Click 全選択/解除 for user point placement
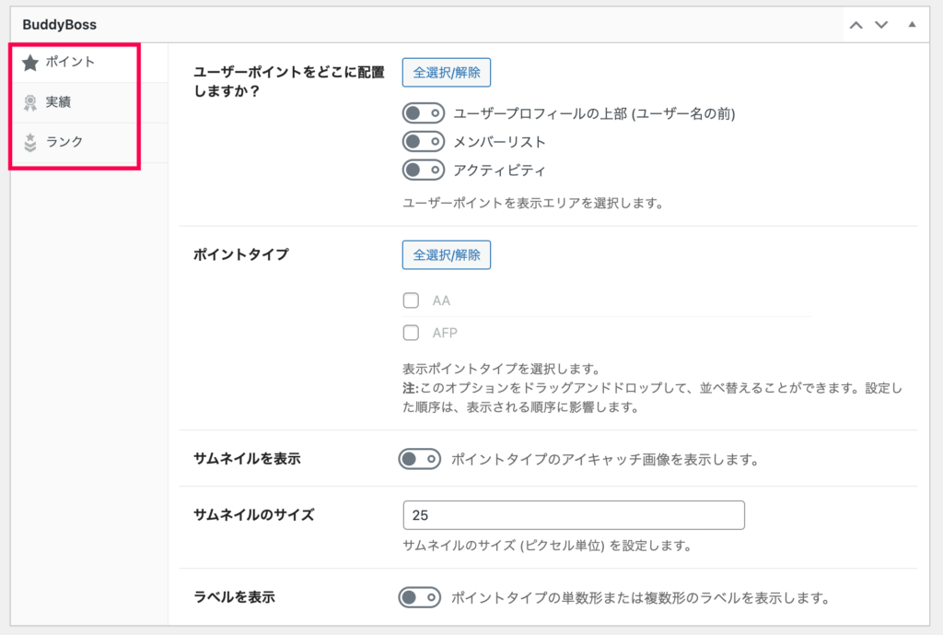 point(447,73)
